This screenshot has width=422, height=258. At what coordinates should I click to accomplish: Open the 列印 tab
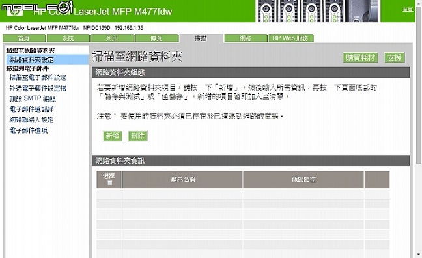(113, 38)
